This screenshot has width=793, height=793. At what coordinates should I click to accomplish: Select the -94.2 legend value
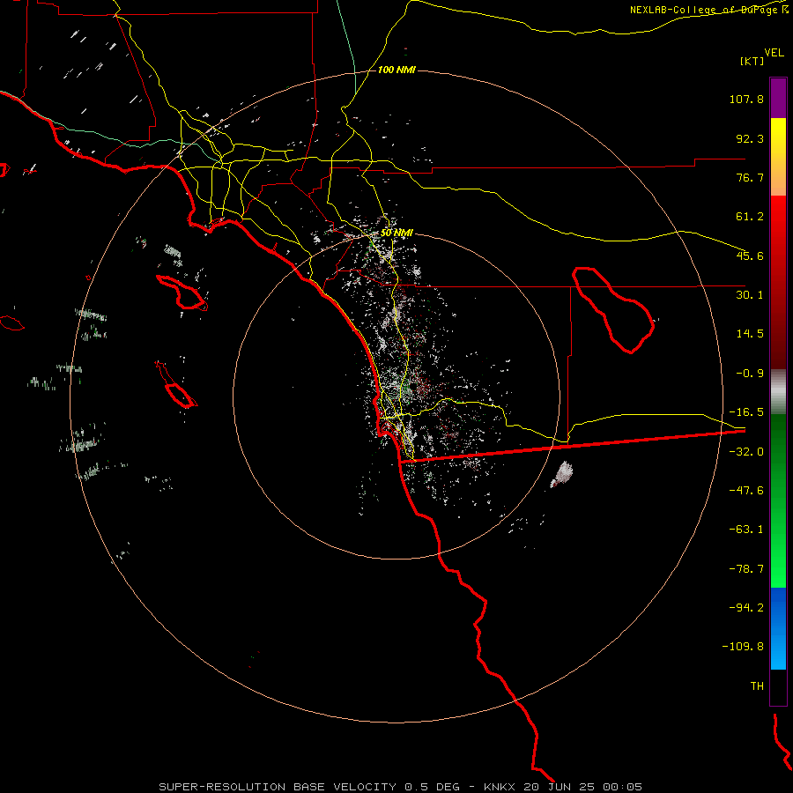(x=746, y=607)
